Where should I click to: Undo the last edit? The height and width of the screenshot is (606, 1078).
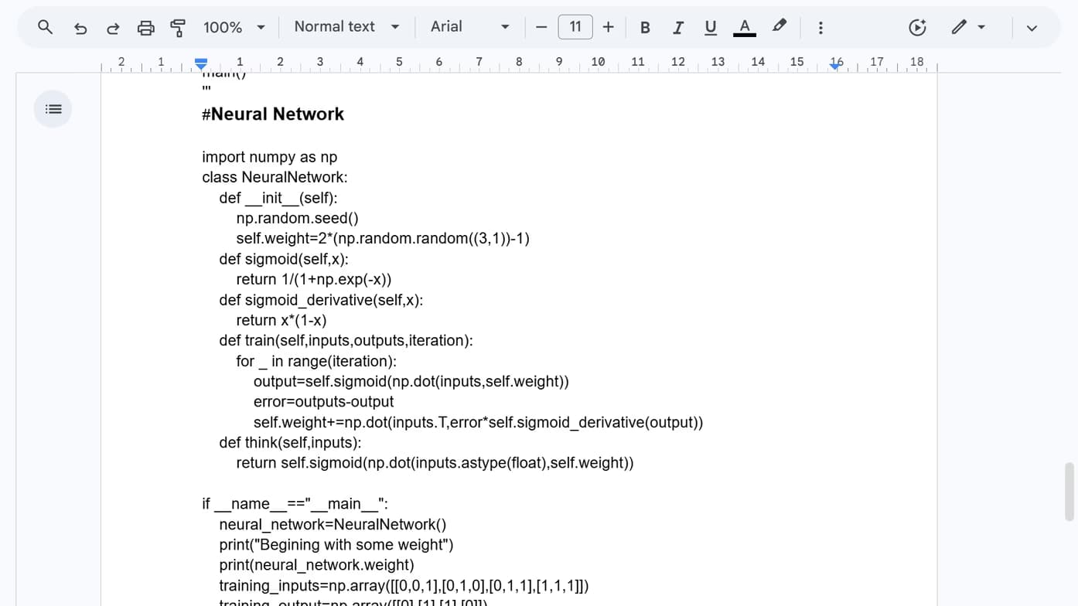point(80,26)
